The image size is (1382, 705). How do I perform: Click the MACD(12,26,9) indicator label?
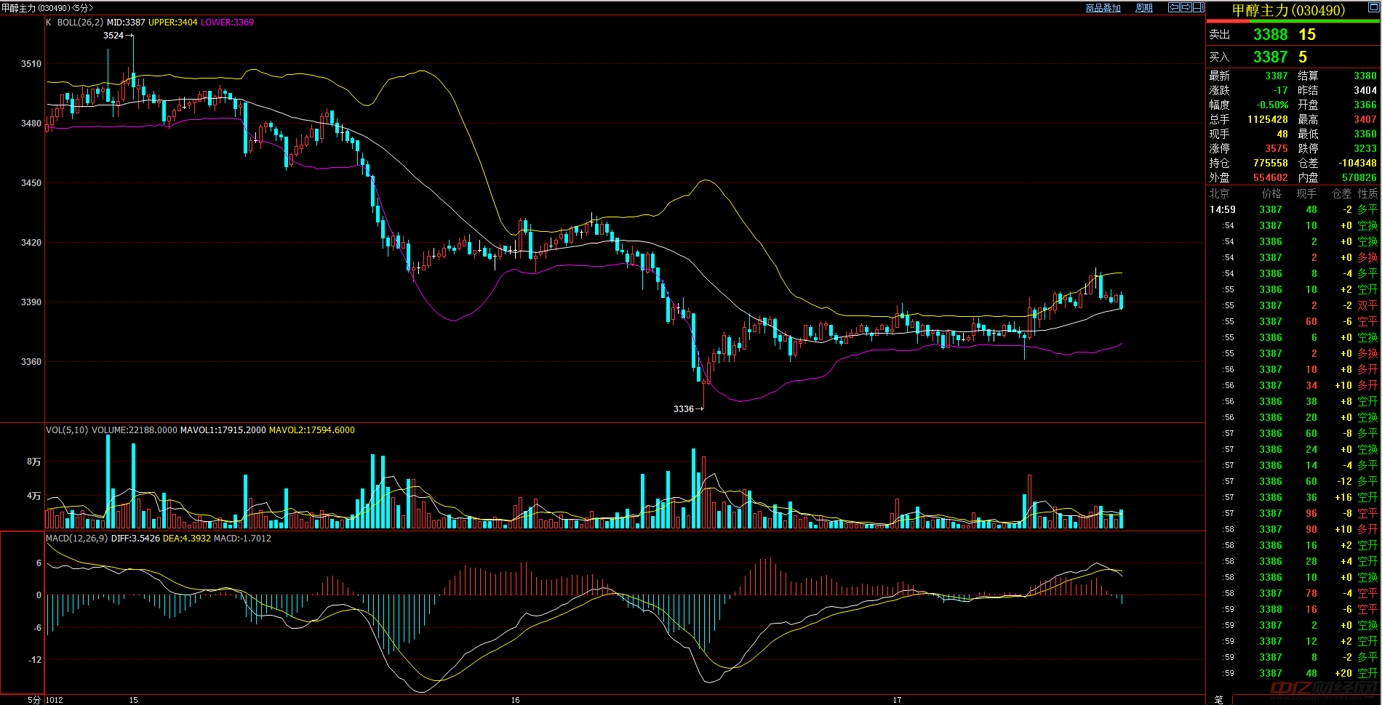click(76, 539)
